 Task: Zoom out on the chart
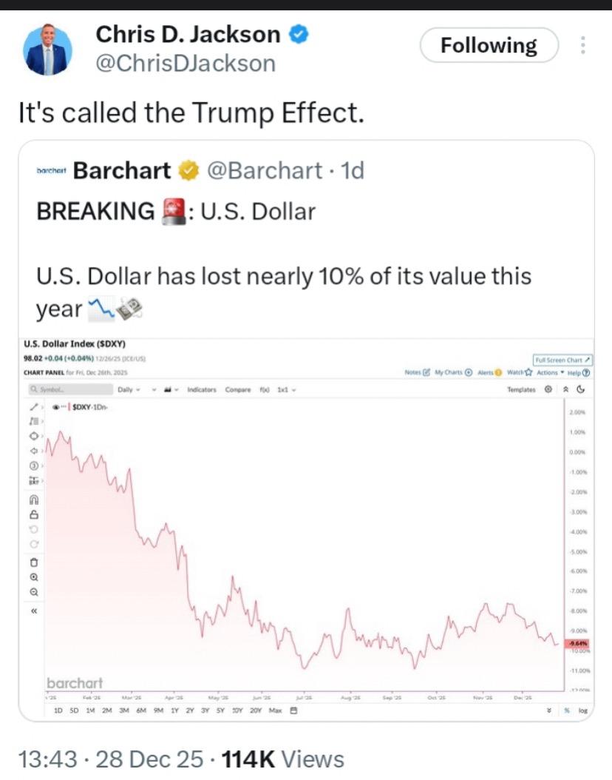point(33,592)
